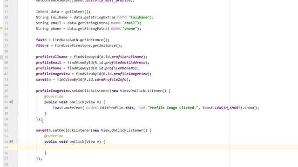298x167 pixels.
Task: Click line number 39 in gutter
Action: click(6, 57)
